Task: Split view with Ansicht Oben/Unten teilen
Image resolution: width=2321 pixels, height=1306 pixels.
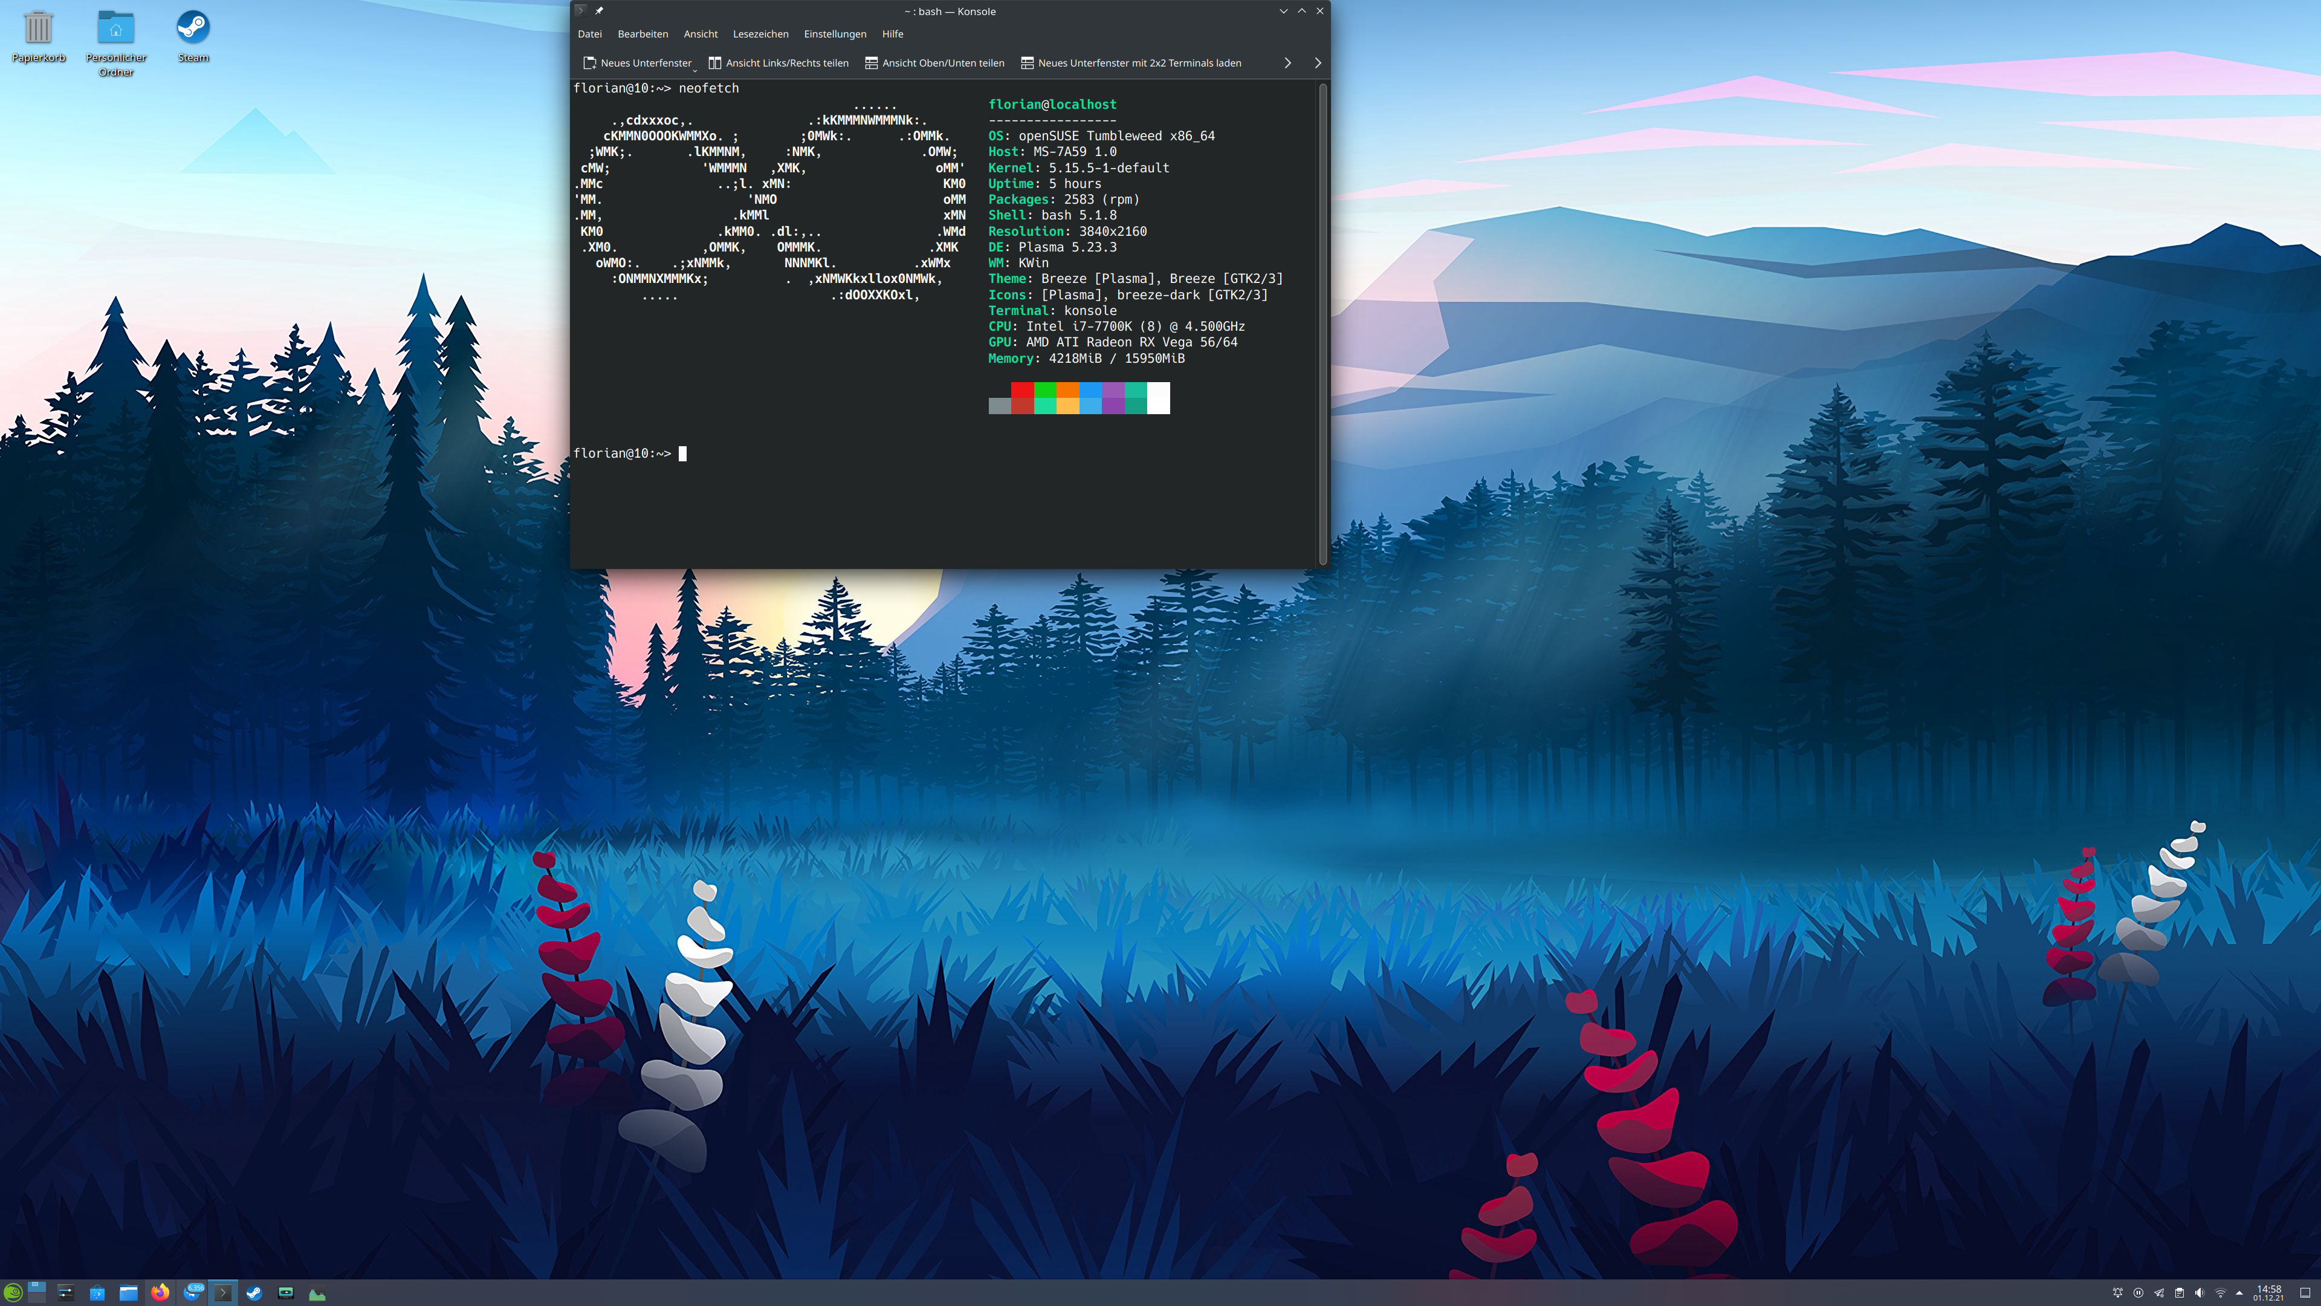Action: [x=934, y=63]
